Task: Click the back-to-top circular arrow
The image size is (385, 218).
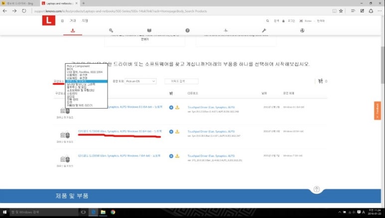Action: coord(316,189)
